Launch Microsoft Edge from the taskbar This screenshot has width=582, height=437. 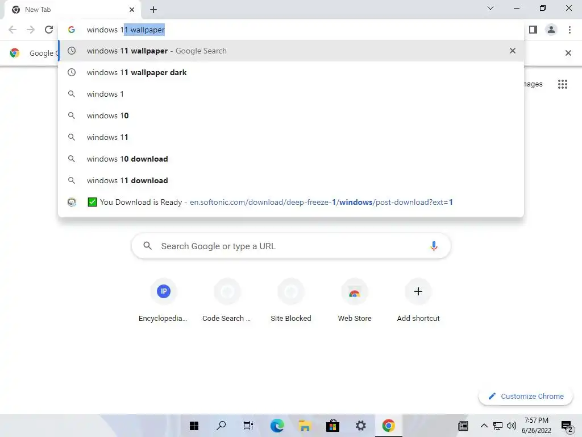coord(277,426)
